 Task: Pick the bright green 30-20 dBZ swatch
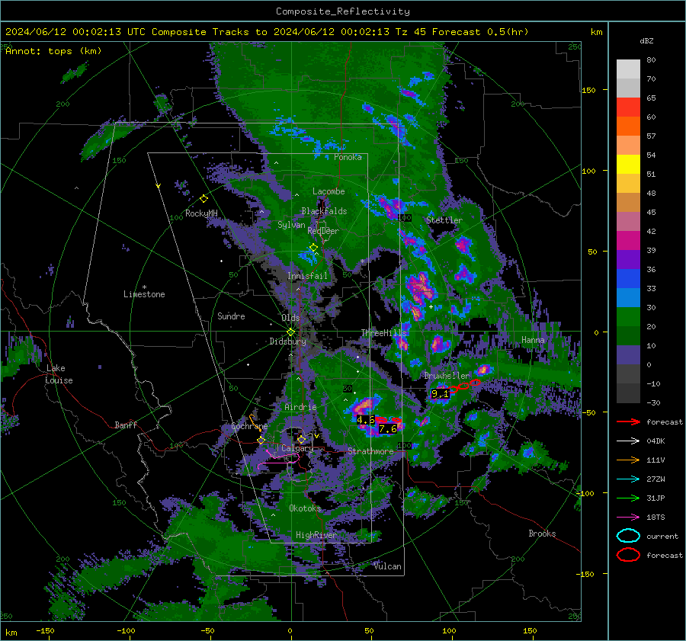(x=628, y=317)
